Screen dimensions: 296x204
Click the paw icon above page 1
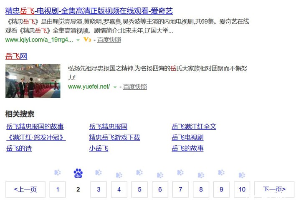[58, 172]
